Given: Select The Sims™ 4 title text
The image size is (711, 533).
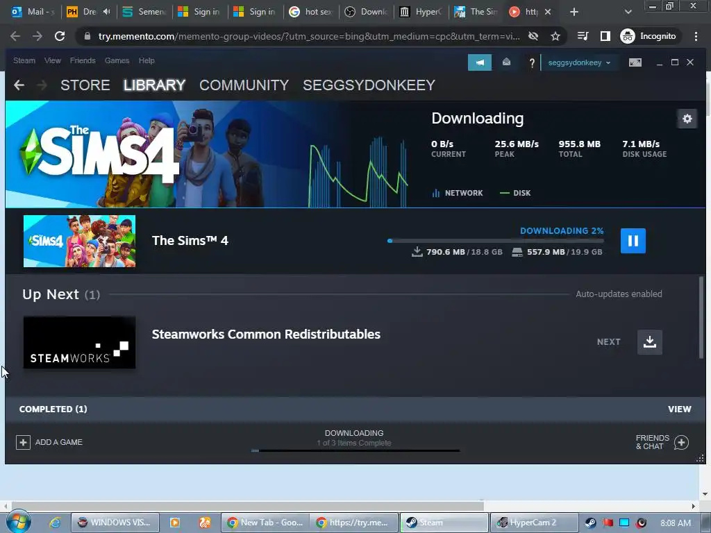Looking at the screenshot, I should coord(190,241).
